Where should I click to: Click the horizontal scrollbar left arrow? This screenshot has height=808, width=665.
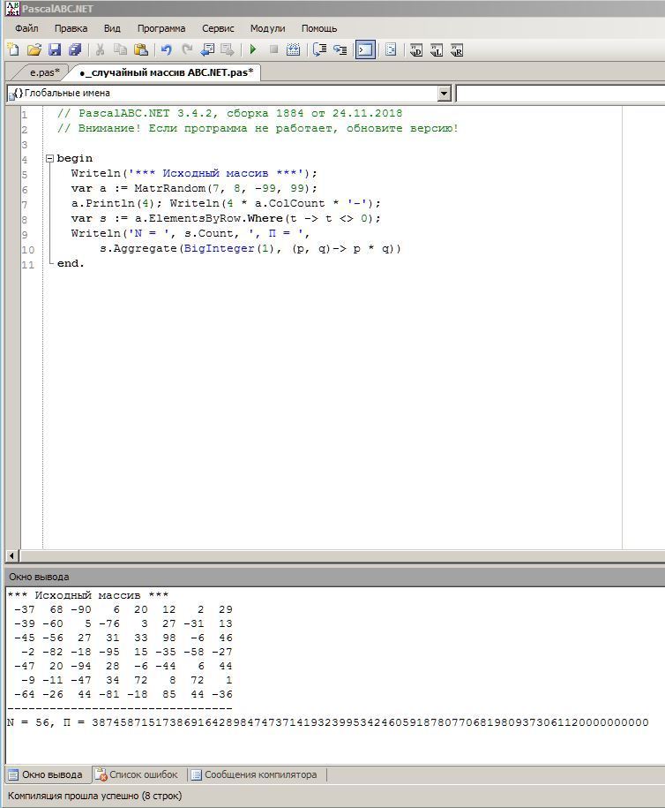[x=12, y=555]
